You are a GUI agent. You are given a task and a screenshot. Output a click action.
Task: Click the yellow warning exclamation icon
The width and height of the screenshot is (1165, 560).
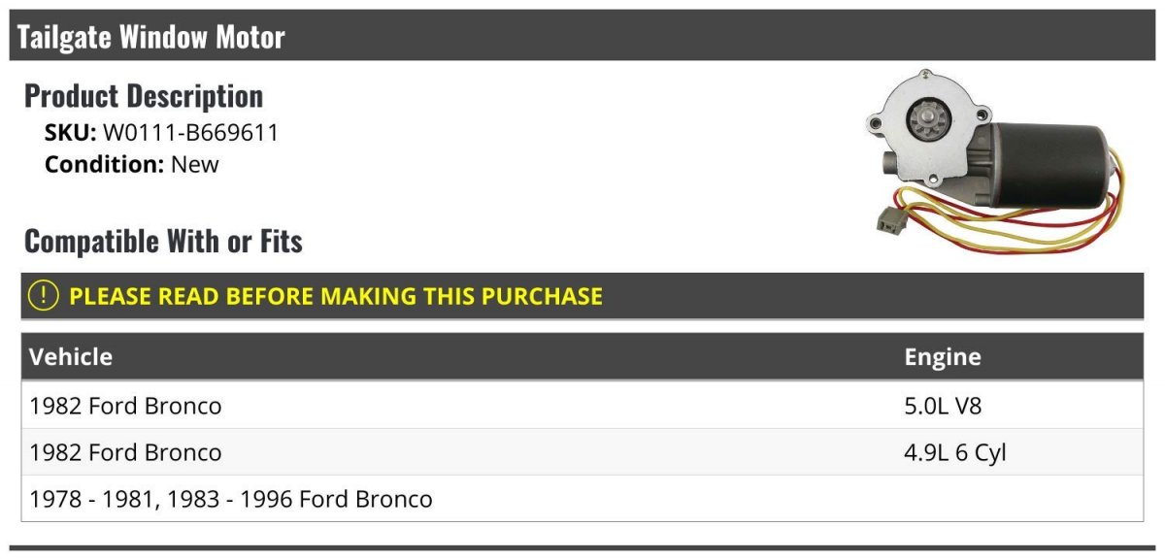[x=44, y=296]
